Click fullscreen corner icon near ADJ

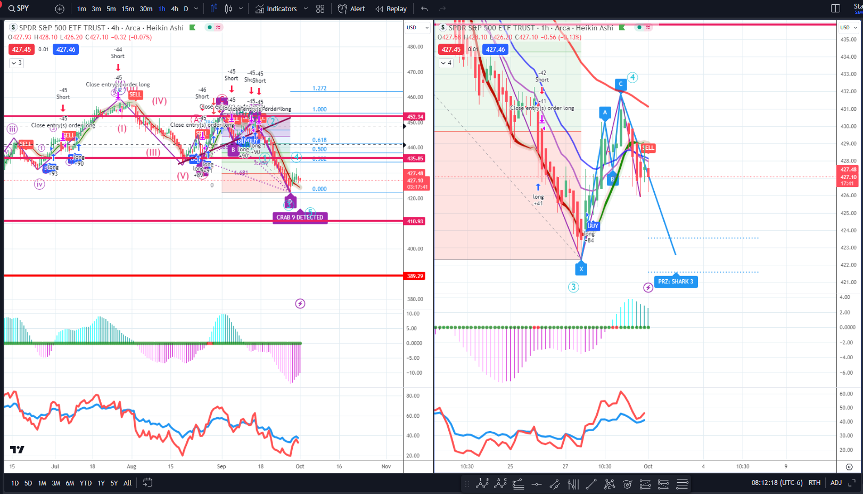pos(852,483)
